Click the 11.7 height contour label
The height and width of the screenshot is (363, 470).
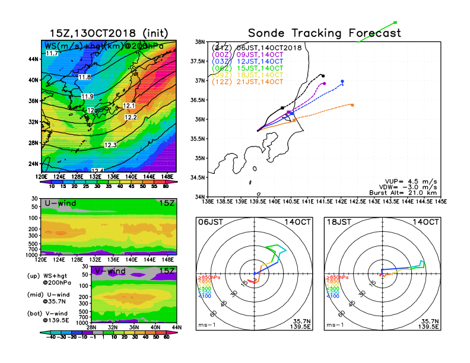(52, 53)
